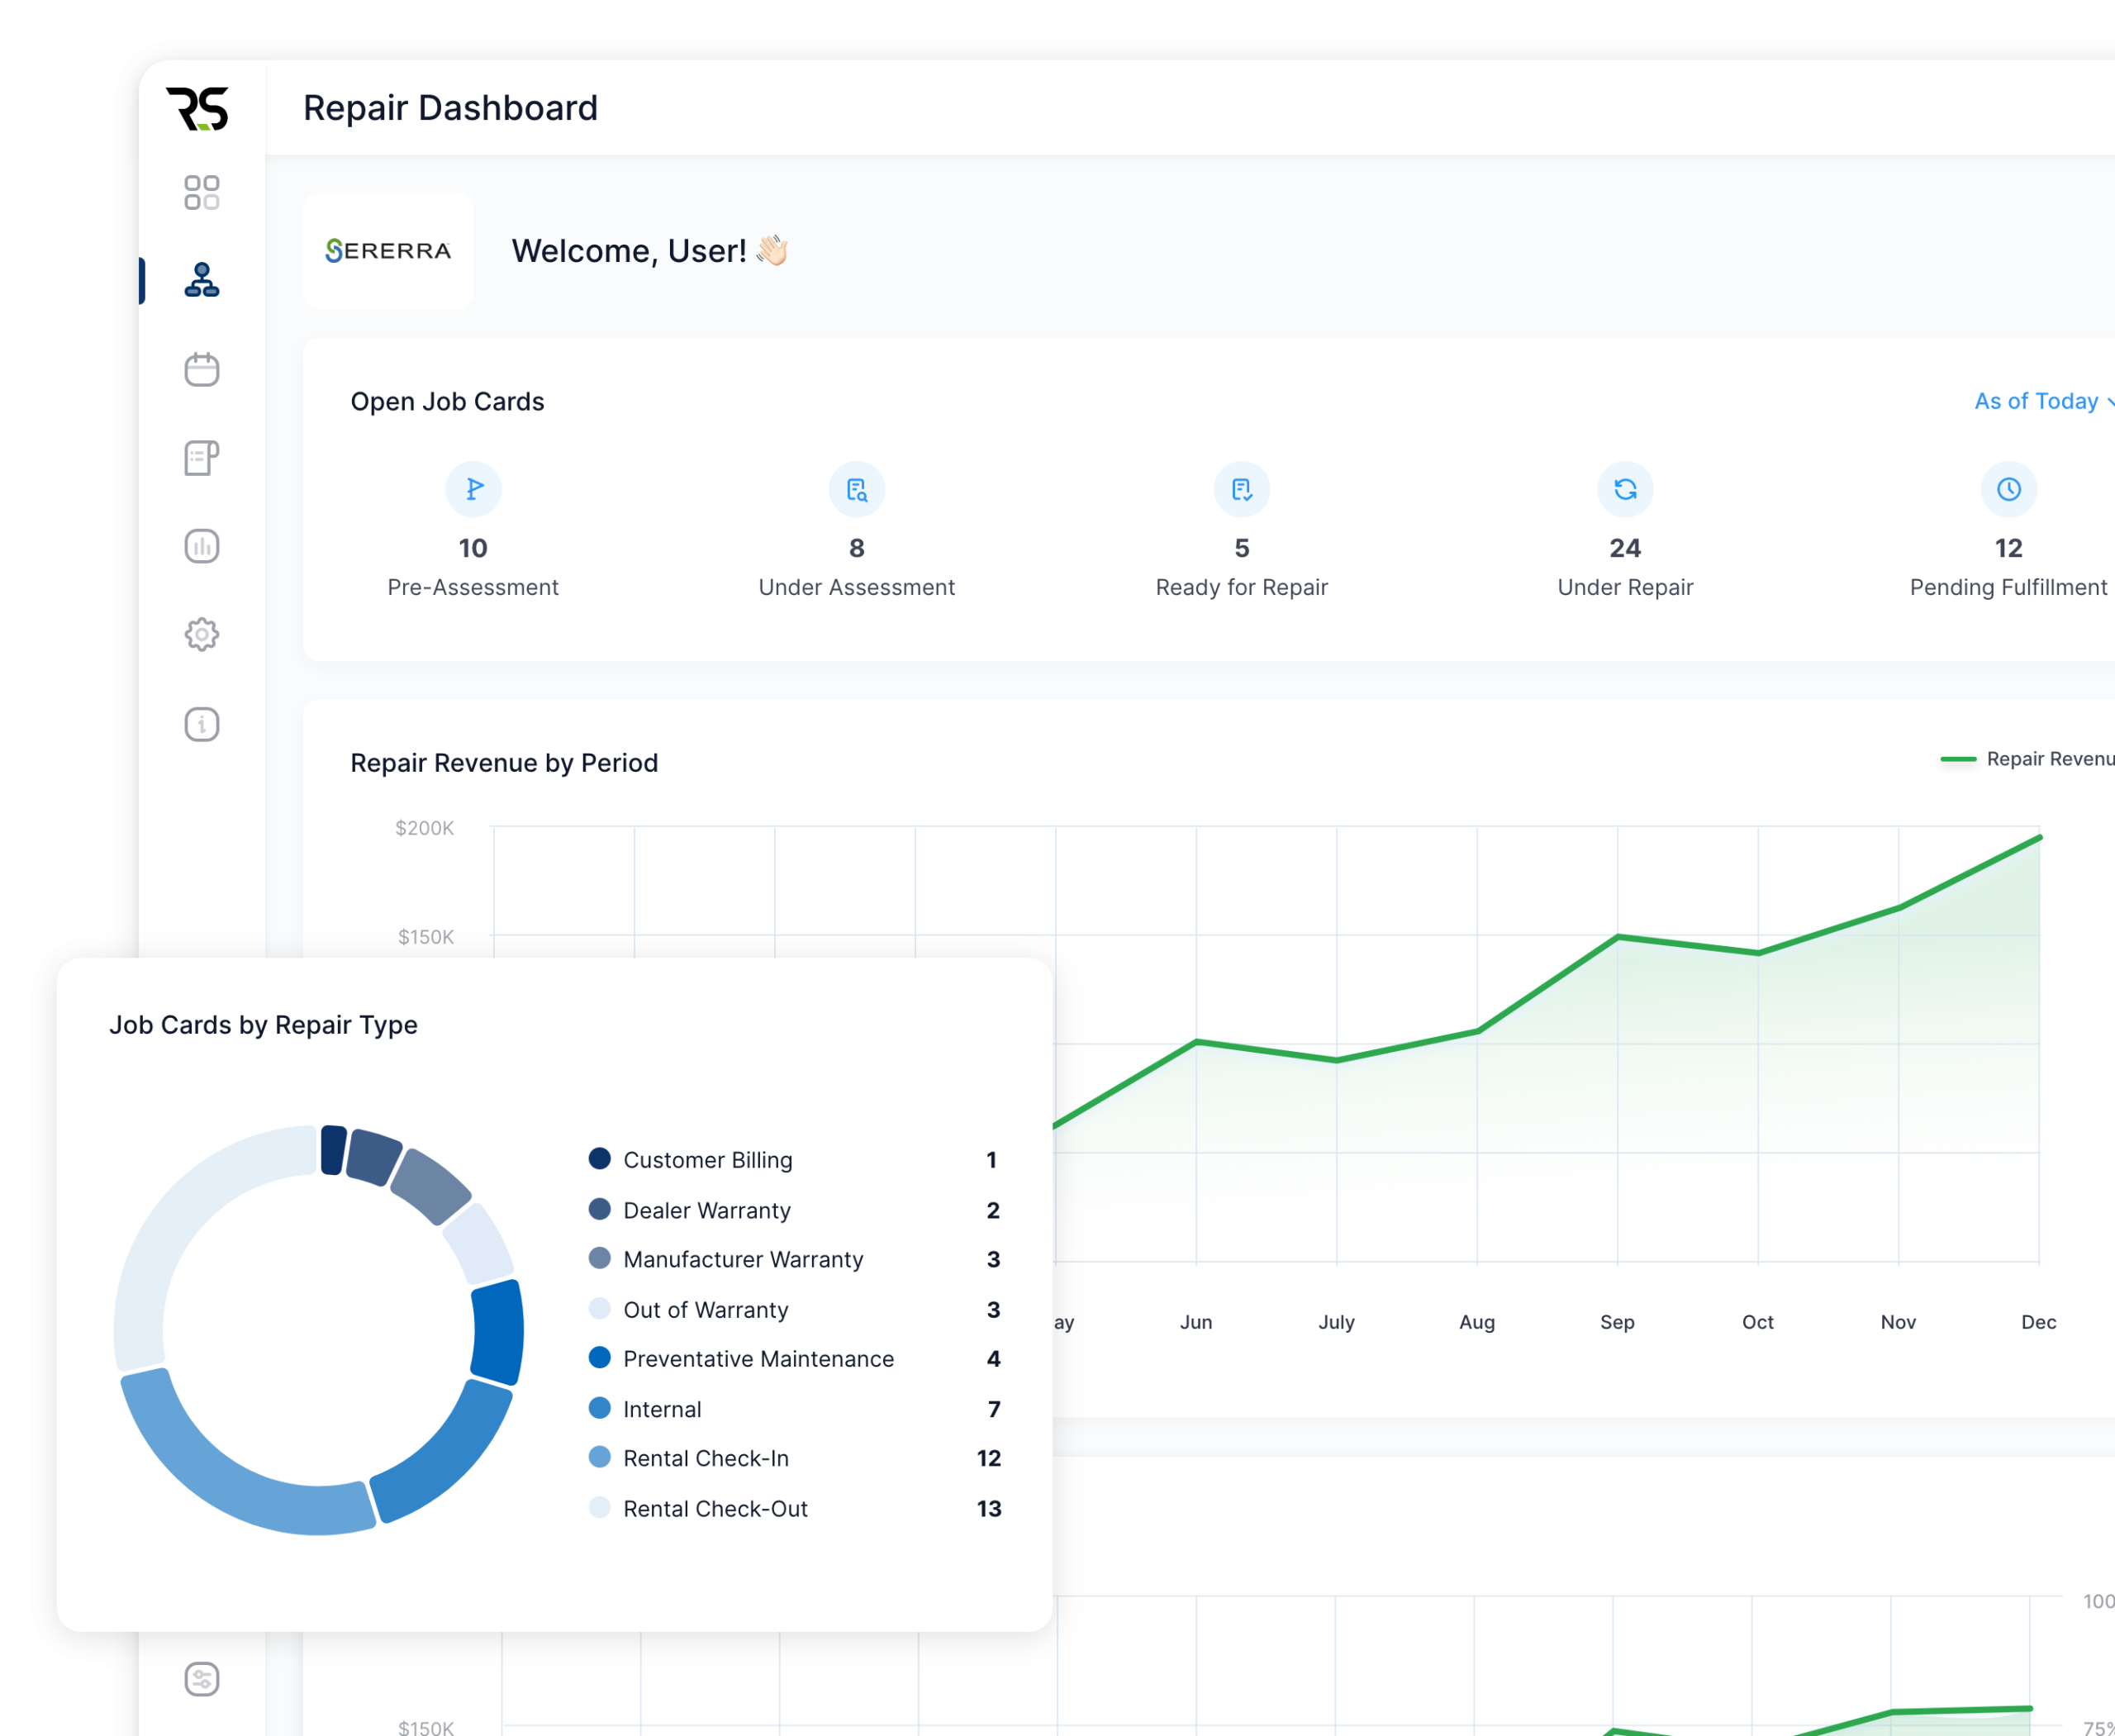The width and height of the screenshot is (2115, 1736).
Task: Select the Pre-Assessment label
Action: pos(473,587)
